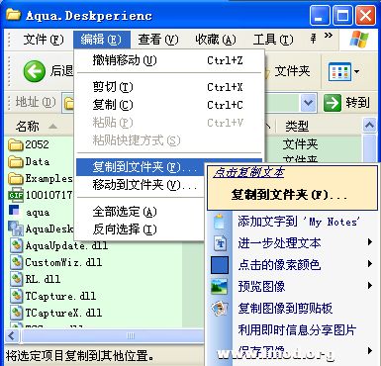Click the Data folder icon
The height and width of the screenshot is (366, 381).
[15, 161]
